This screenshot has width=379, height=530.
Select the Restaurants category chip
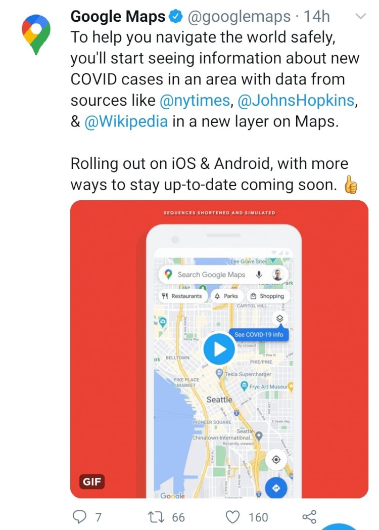(182, 296)
